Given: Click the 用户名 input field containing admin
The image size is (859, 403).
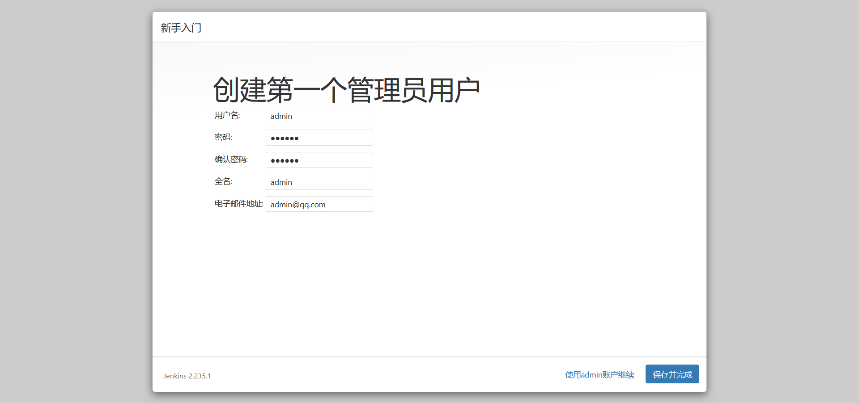Looking at the screenshot, I should (319, 116).
